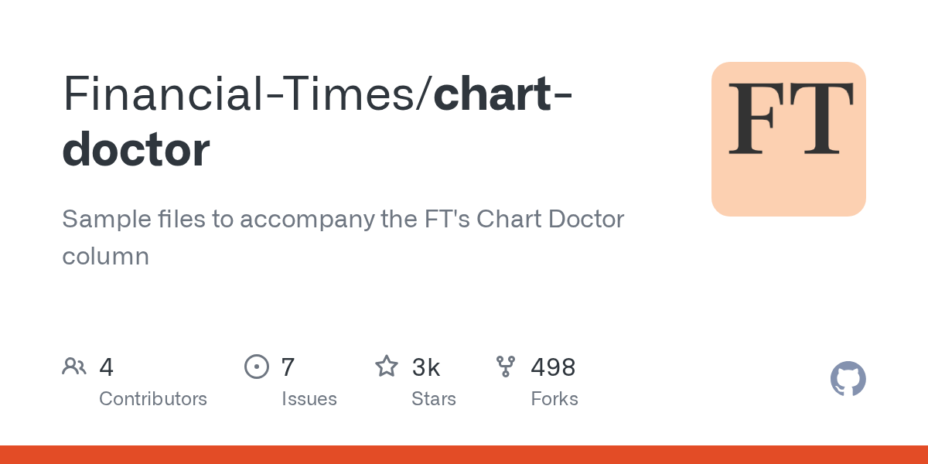Click the word "column" in the description

[105, 256]
